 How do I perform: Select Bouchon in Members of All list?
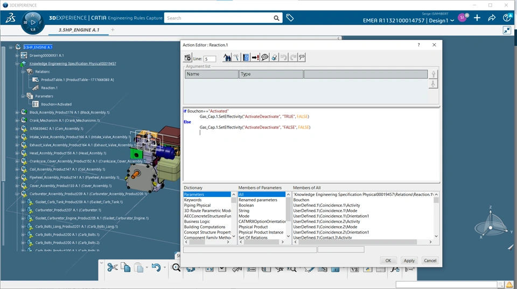point(301,200)
